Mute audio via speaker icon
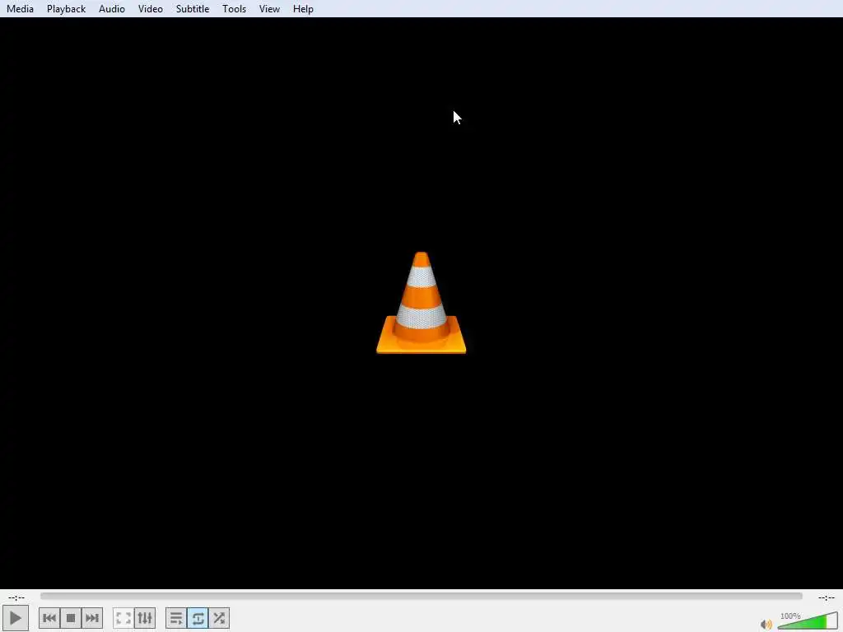This screenshot has width=843, height=632. [x=766, y=624]
